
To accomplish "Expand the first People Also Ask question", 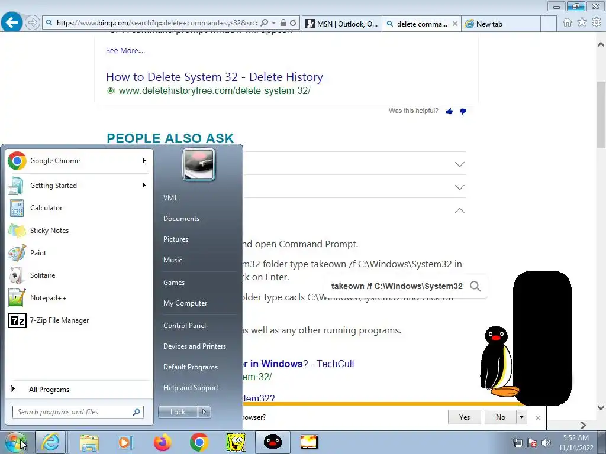I will tap(459, 164).
